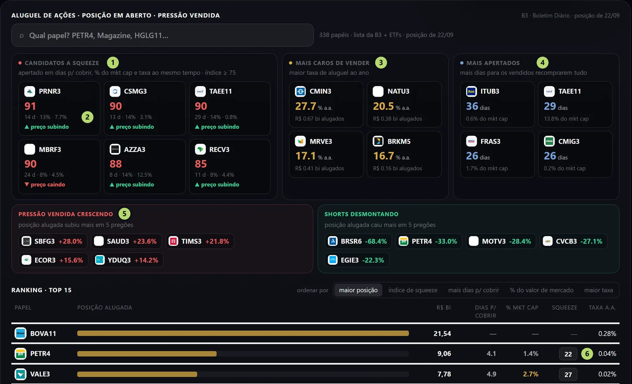Click the RECV3 logo icon
This screenshot has height=384, width=632.
[x=200, y=149]
